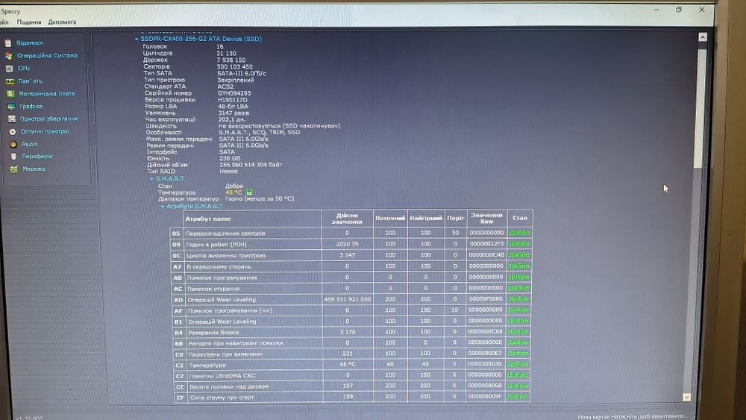Select the Годин в роботі (POH) row

(x=351, y=244)
